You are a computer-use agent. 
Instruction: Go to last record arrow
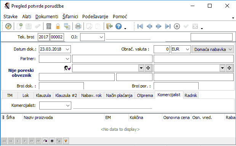point(168,26)
